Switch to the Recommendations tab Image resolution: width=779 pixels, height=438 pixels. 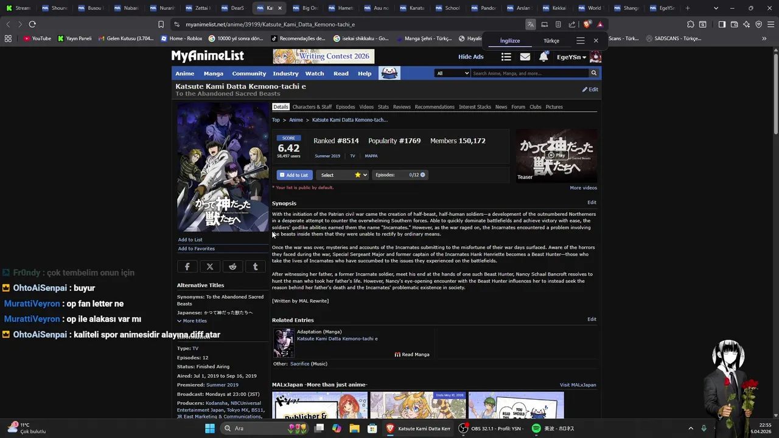click(435, 107)
